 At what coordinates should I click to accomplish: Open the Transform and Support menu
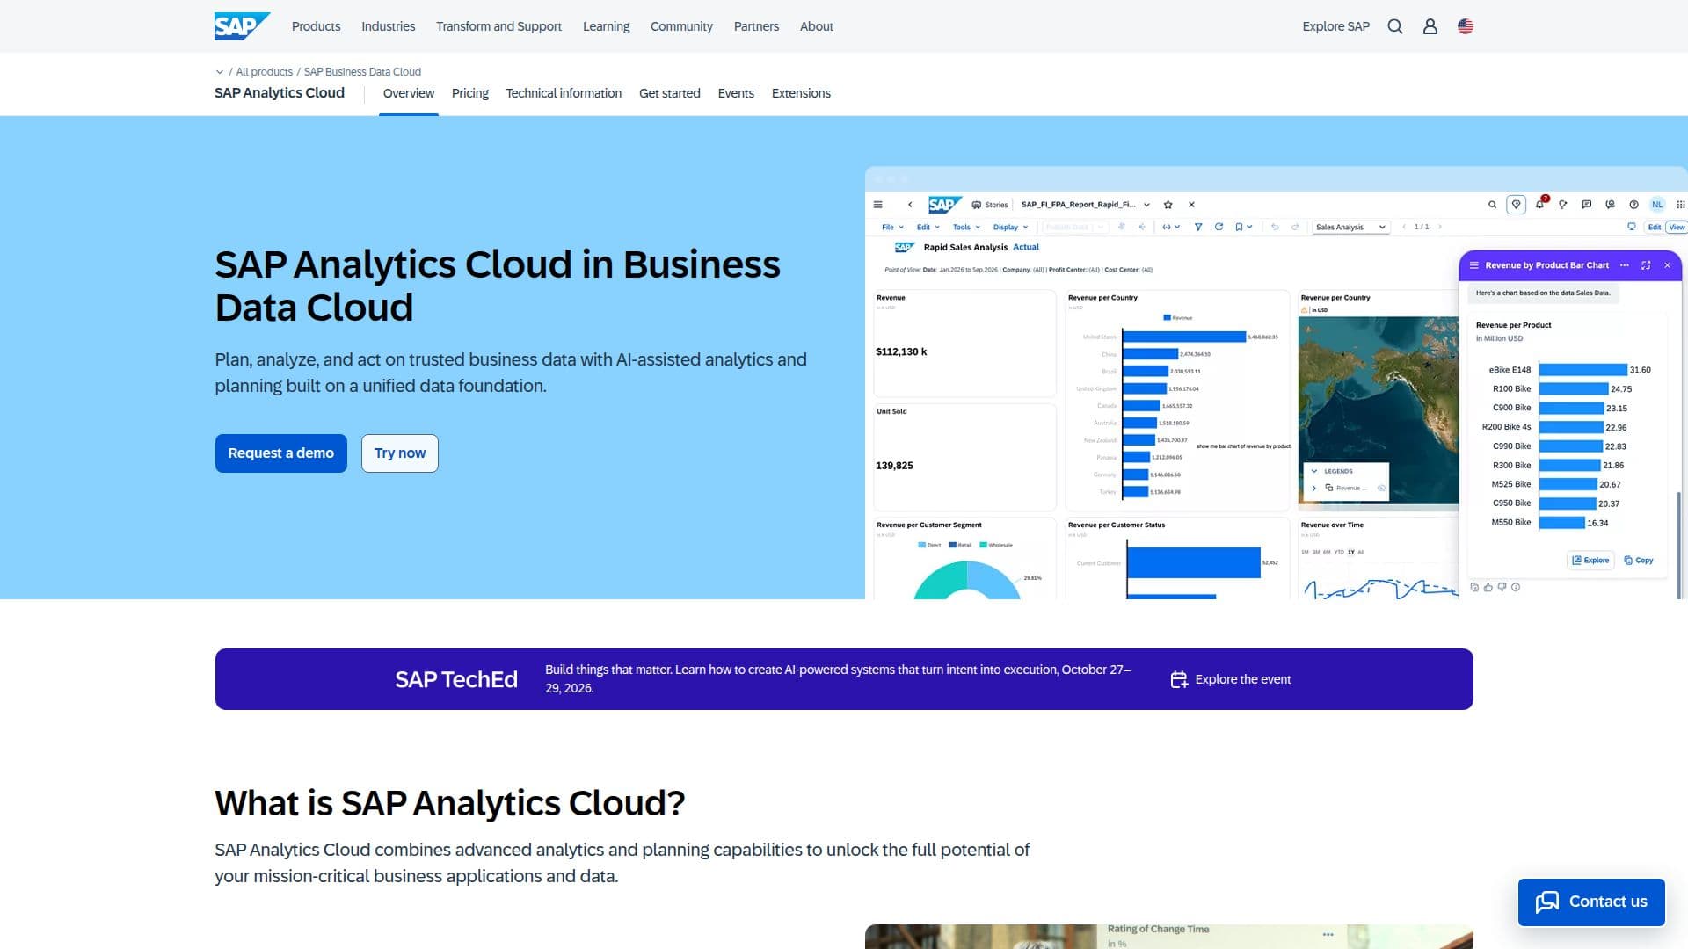498,26
